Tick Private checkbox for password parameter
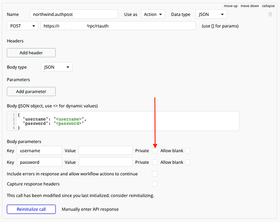 click(154, 163)
